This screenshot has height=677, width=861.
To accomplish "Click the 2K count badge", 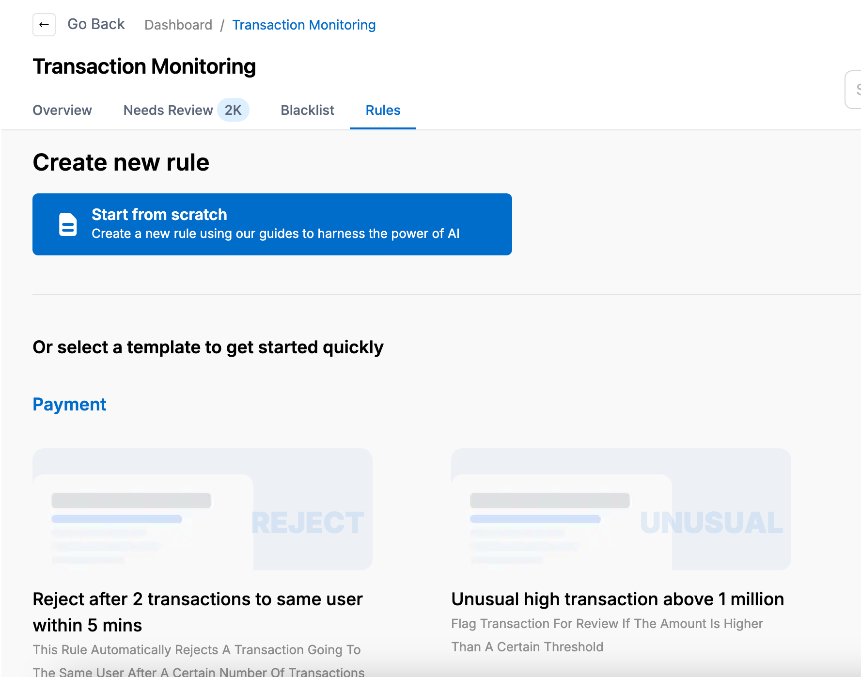I will pos(233,110).
